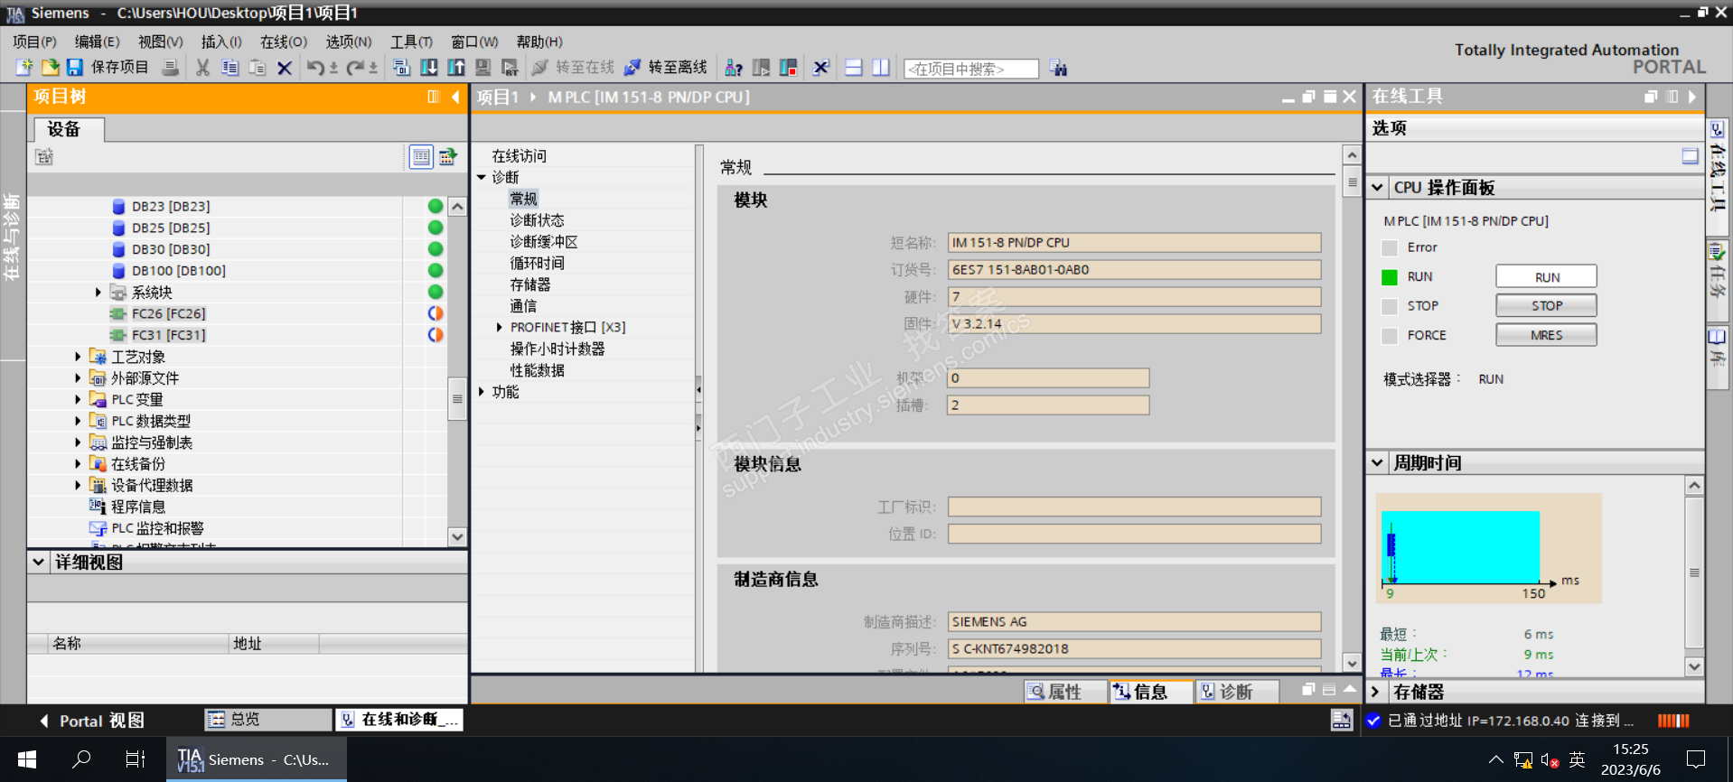This screenshot has height=782, width=1733.
Task: Click the download to device icon
Action: tap(429, 68)
